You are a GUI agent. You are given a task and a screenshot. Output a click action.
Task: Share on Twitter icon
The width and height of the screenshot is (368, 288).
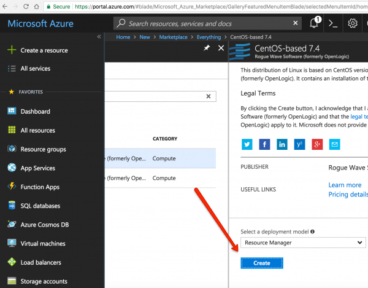pos(247,144)
